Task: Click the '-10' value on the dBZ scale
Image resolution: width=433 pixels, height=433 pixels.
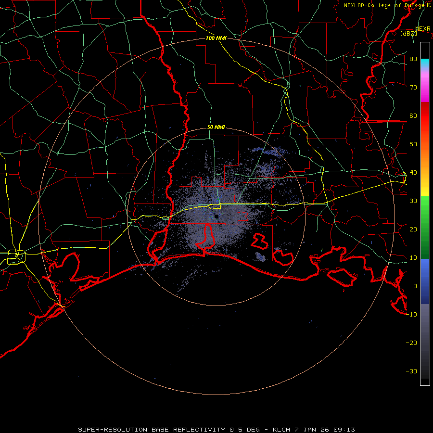Action: 411,315
